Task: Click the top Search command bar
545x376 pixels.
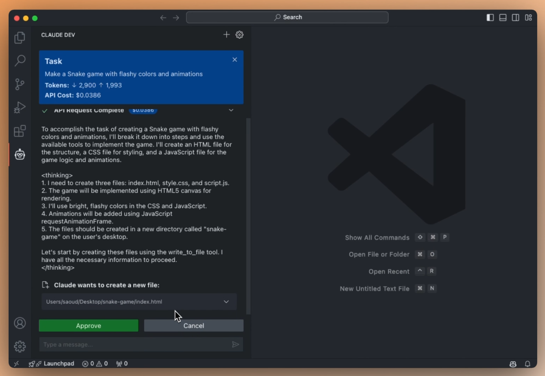Action: click(287, 17)
